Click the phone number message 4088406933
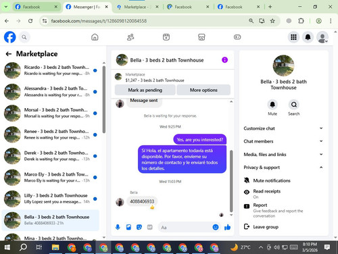This screenshot has height=254, width=338. 142,201
